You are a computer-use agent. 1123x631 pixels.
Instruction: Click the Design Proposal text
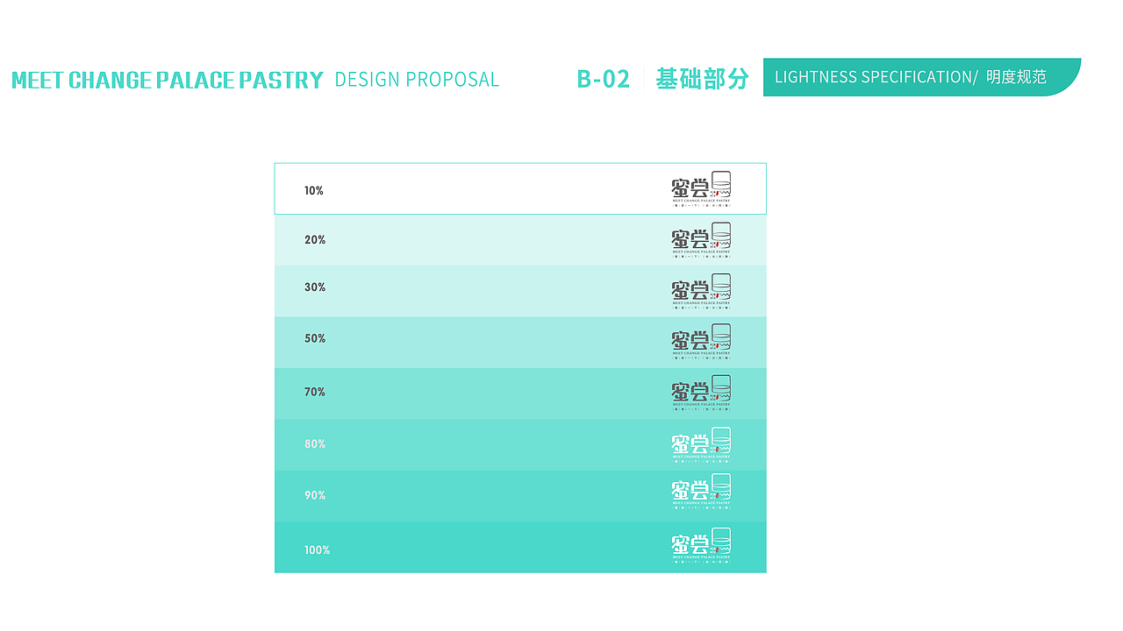417,80
